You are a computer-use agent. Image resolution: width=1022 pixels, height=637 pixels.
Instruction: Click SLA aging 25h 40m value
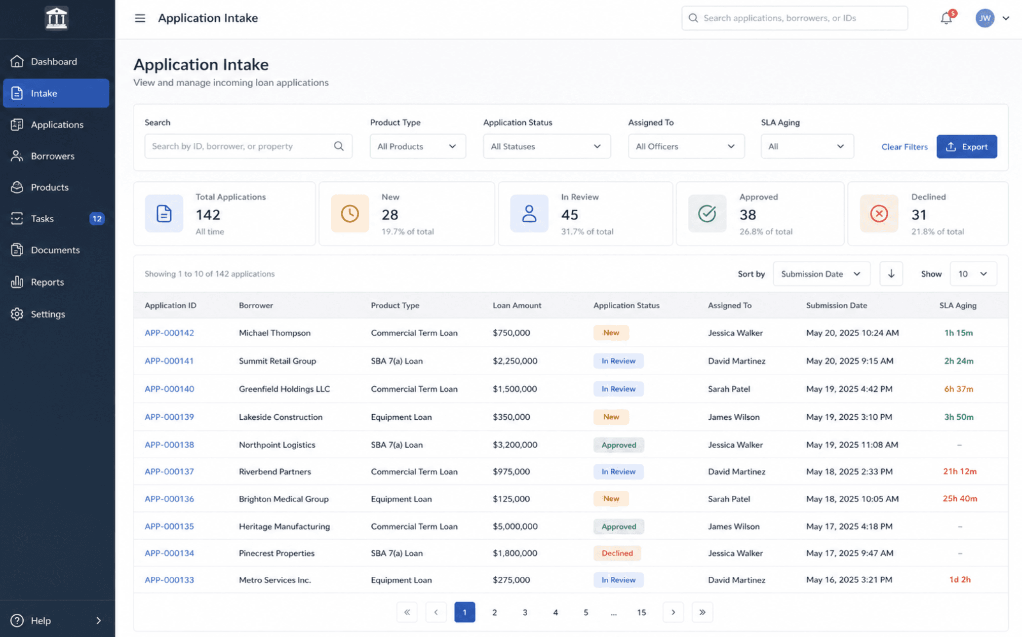(960, 499)
